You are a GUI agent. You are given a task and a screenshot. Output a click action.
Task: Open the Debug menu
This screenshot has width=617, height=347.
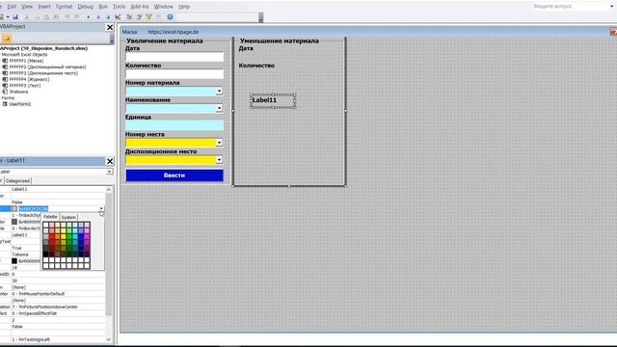(86, 7)
